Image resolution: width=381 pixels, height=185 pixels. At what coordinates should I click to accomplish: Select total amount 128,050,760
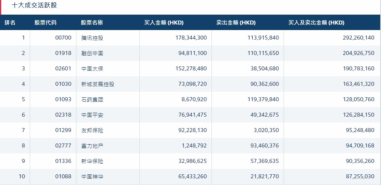coord(359,99)
